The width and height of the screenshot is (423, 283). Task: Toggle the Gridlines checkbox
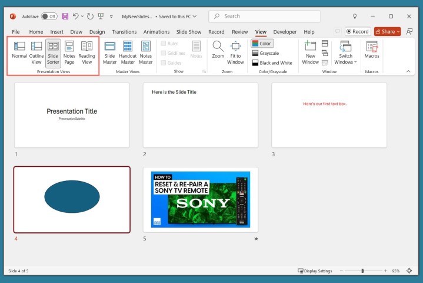pos(164,53)
